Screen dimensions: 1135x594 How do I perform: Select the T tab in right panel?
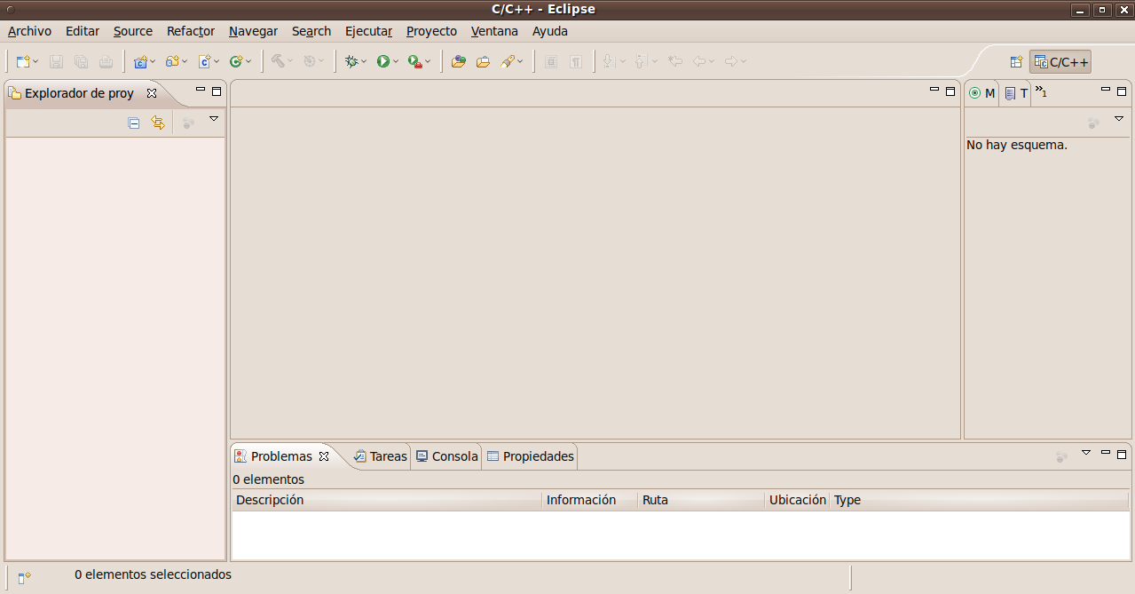(x=1016, y=93)
